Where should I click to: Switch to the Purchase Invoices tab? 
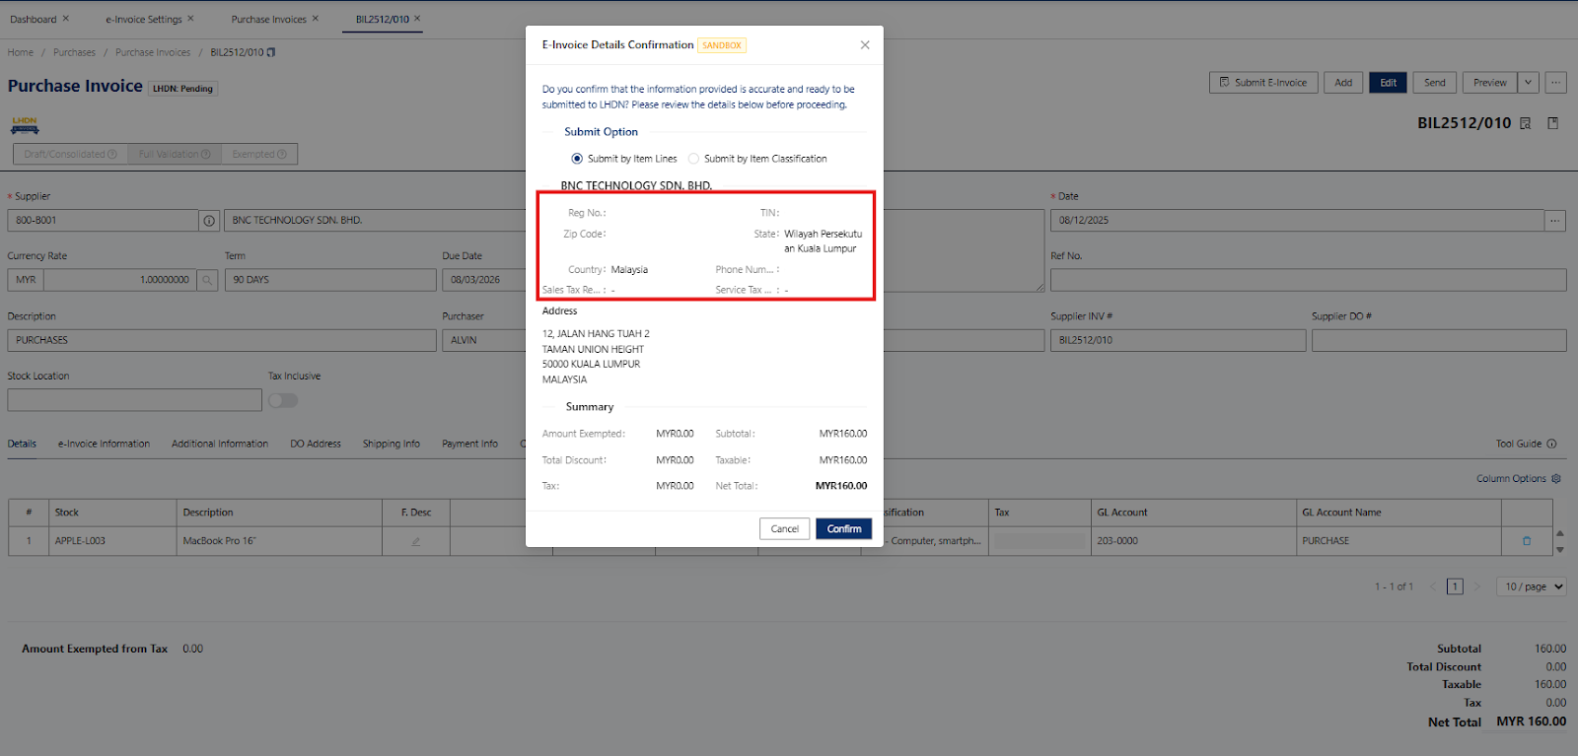269,19
